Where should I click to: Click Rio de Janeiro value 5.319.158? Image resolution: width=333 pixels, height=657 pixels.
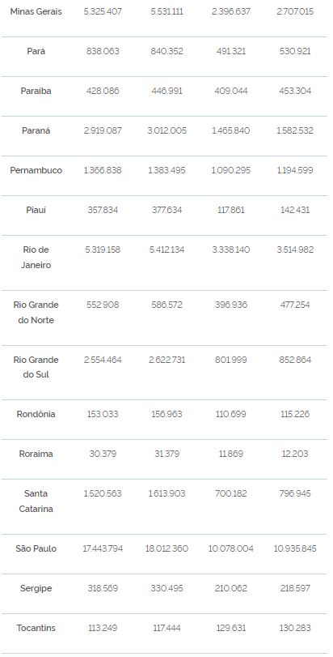(x=103, y=250)
